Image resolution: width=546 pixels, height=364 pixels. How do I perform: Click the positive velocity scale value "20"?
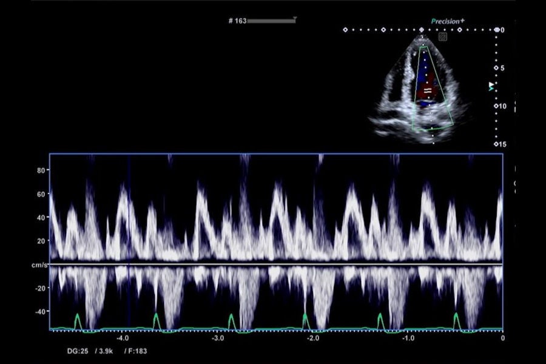(x=41, y=241)
